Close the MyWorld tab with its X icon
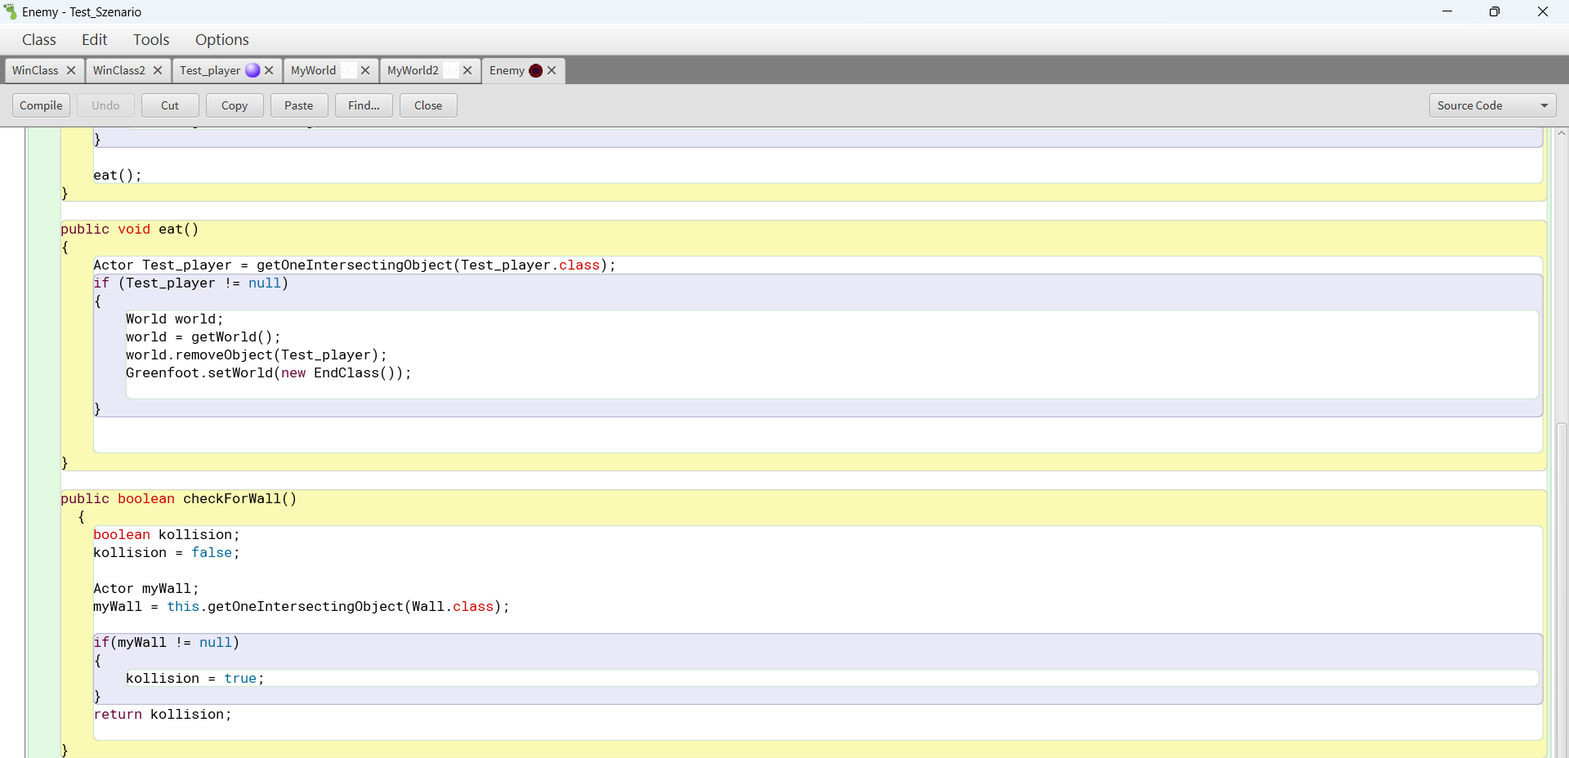Image resolution: width=1569 pixels, height=758 pixels. coord(365,70)
